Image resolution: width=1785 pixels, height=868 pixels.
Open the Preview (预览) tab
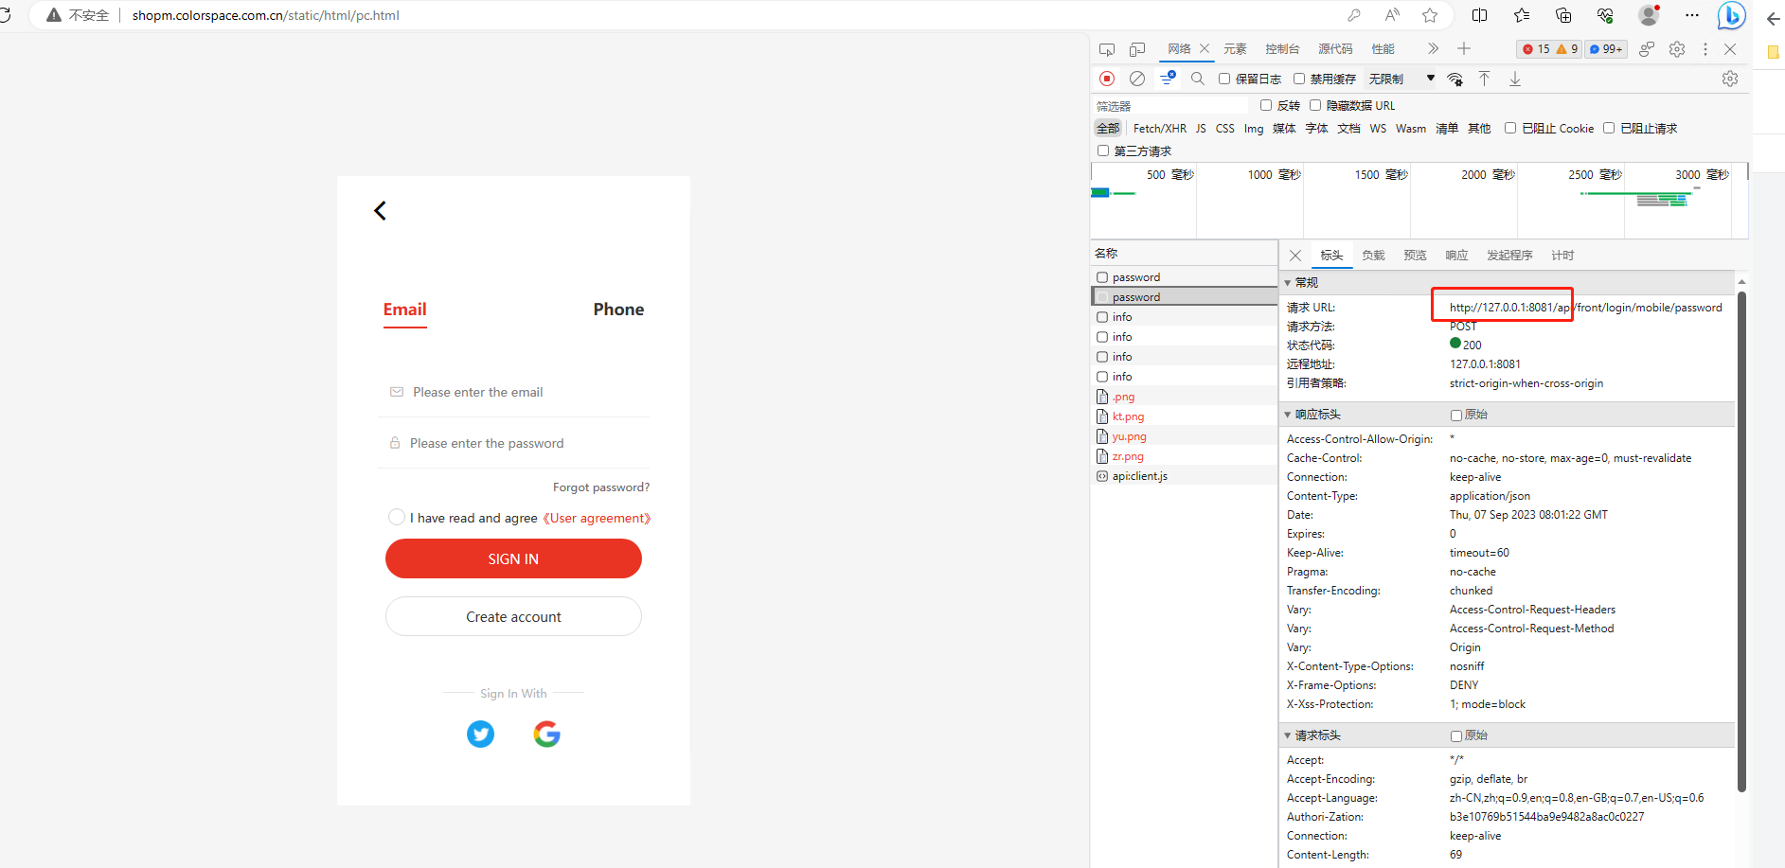(1415, 256)
